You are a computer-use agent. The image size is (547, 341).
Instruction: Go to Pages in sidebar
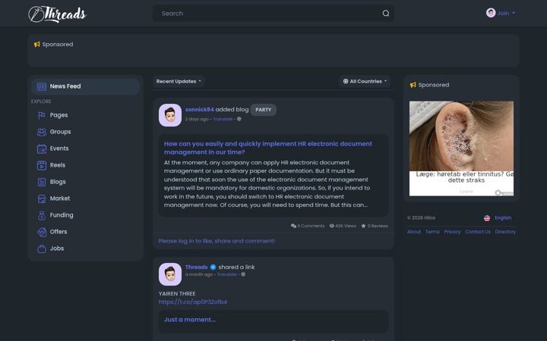[x=85, y=115]
